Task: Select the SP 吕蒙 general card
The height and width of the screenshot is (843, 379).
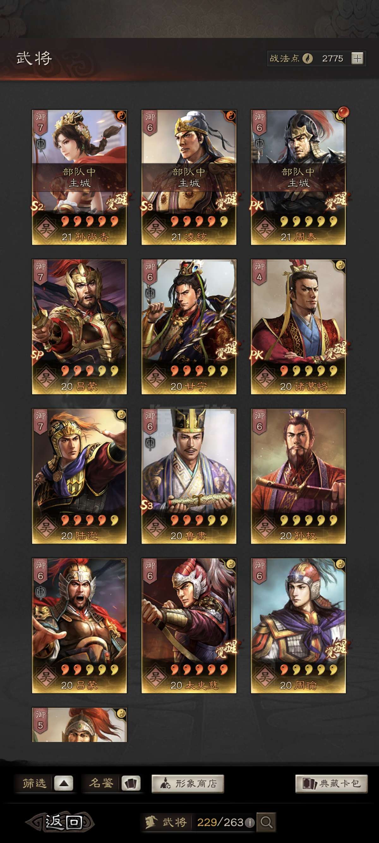Action: 79,326
